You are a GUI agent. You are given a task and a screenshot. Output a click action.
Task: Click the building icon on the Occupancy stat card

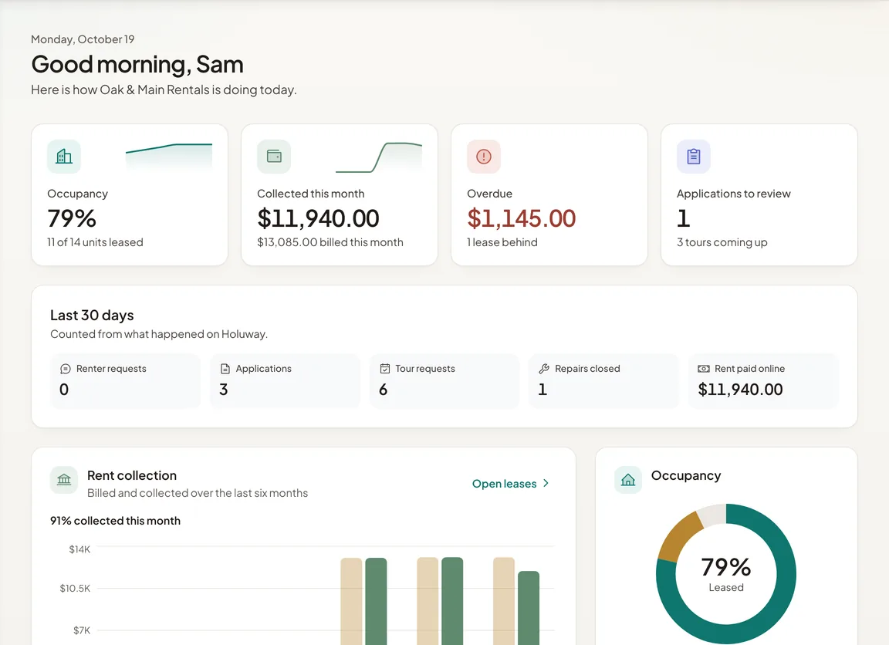click(x=64, y=157)
